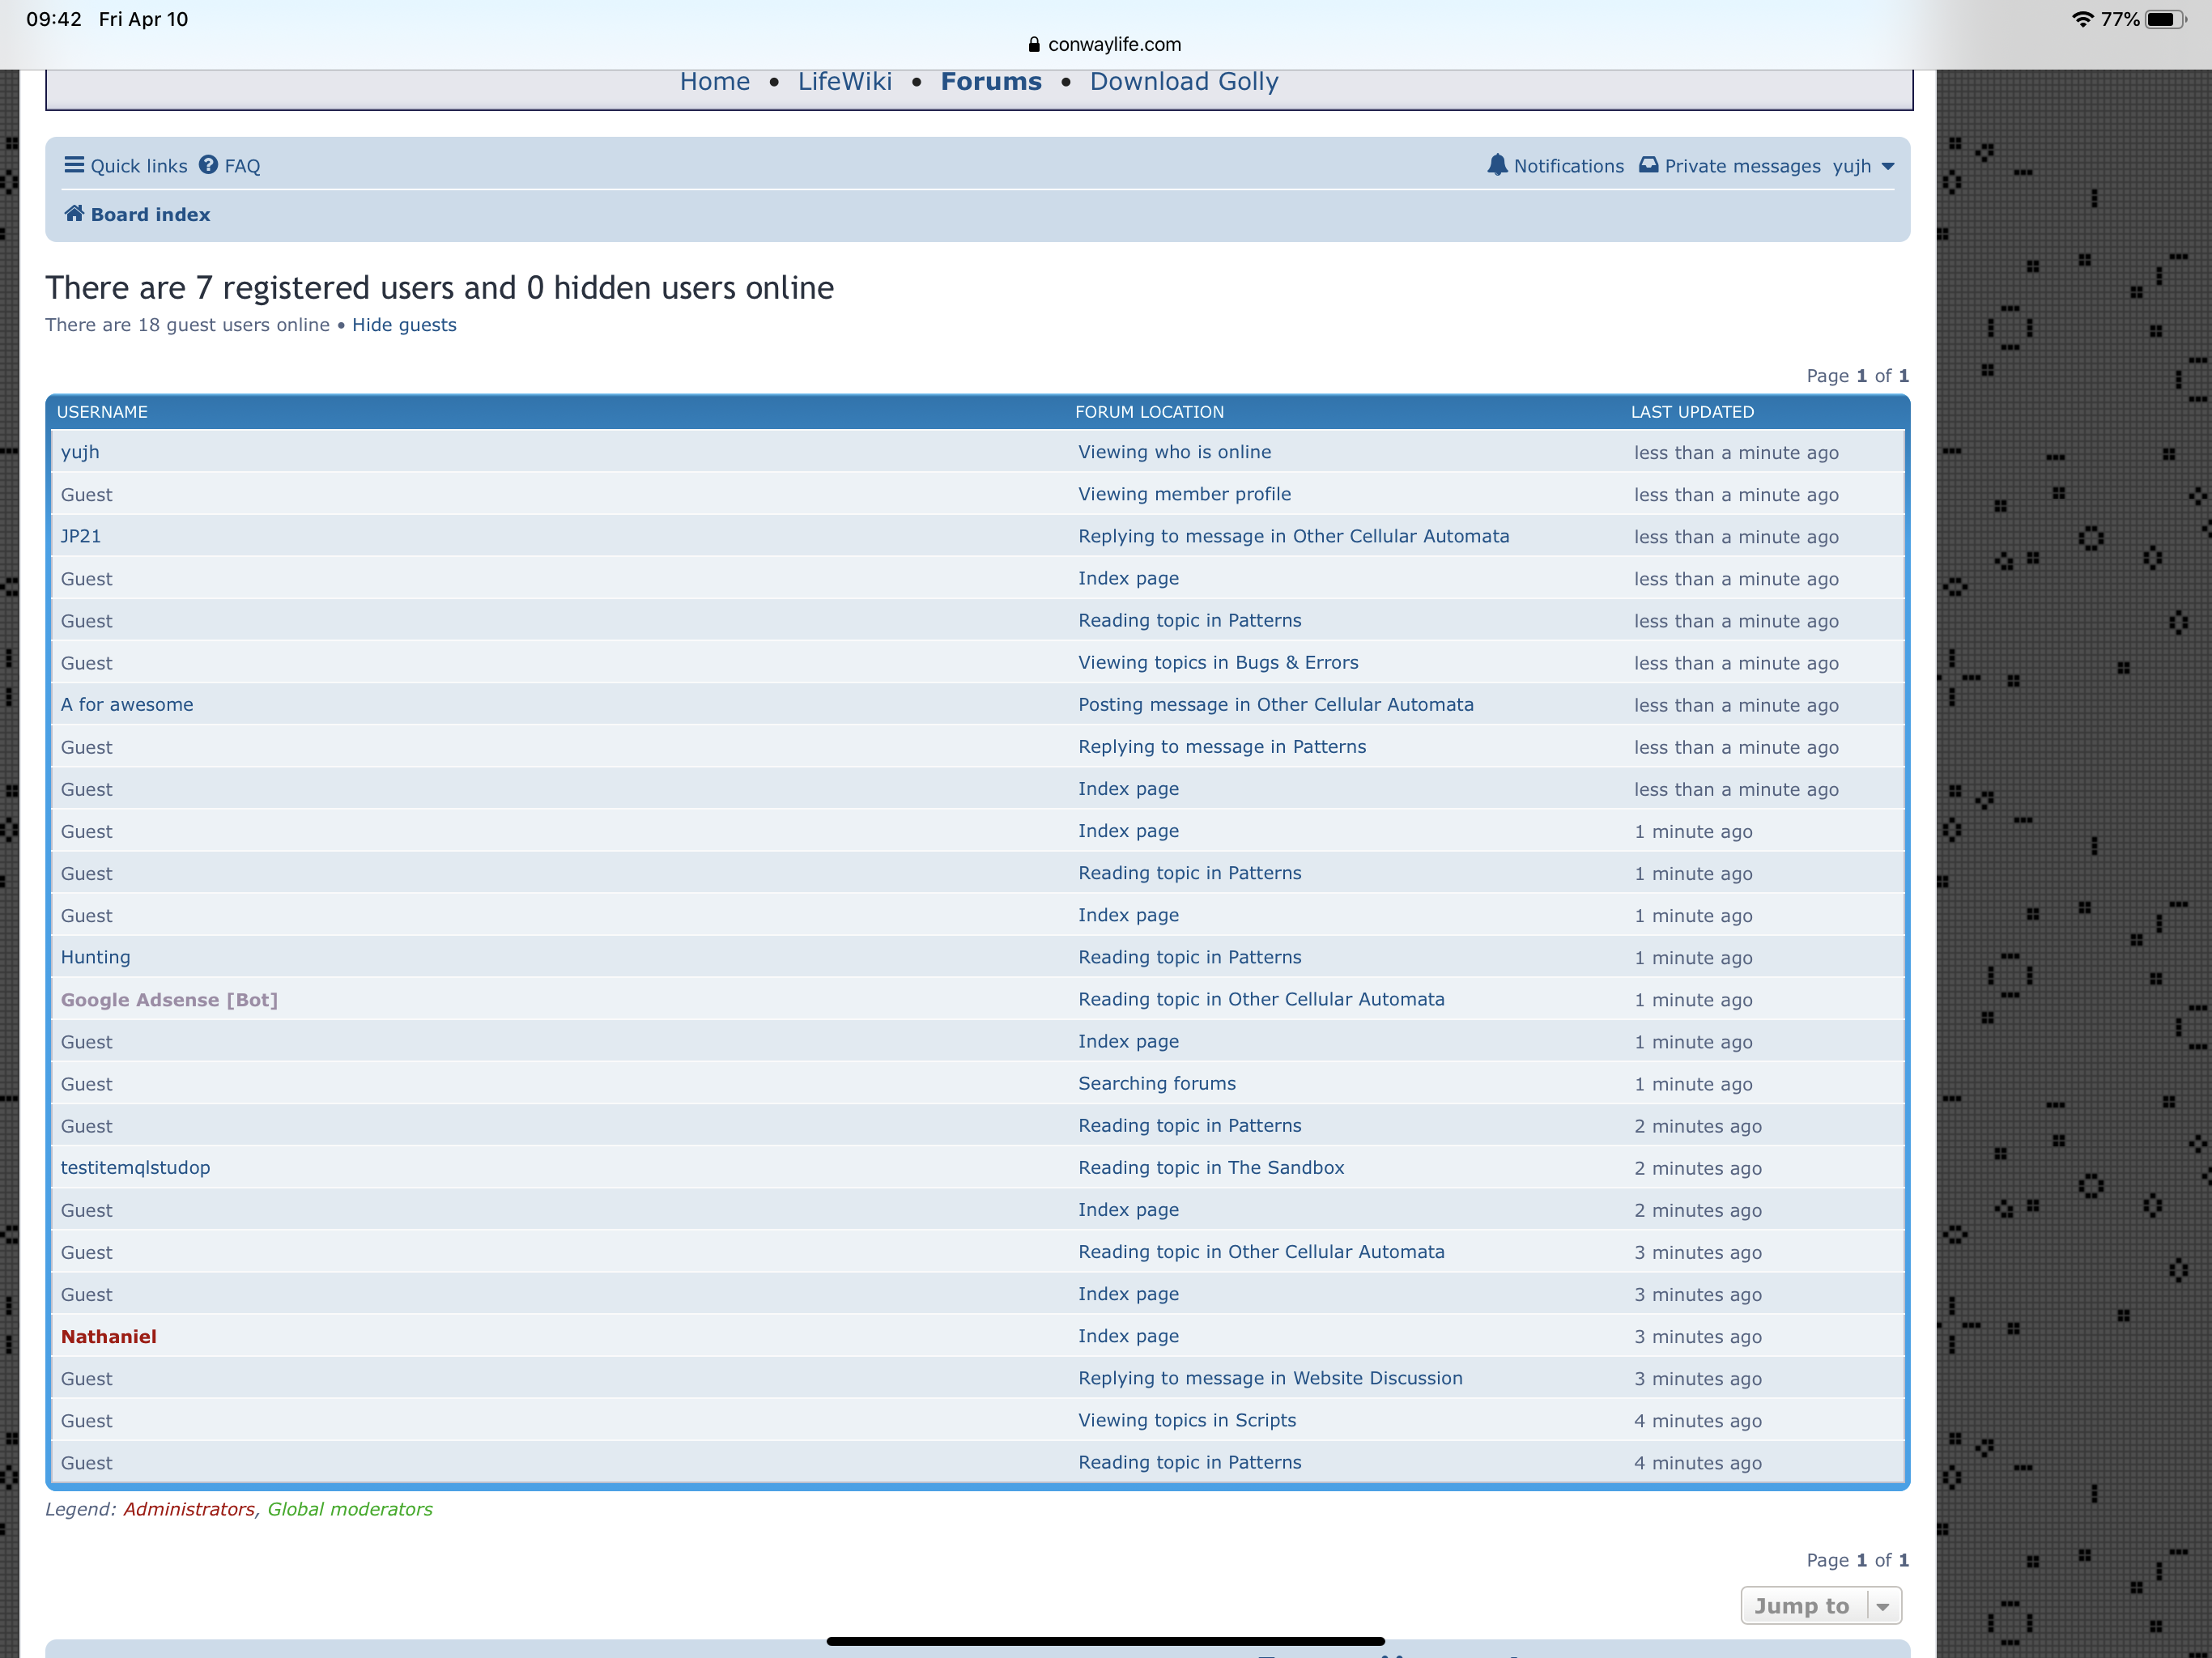Open the testitemqlstudop profile
Viewport: 2212px width, 1658px height.
tap(136, 1168)
